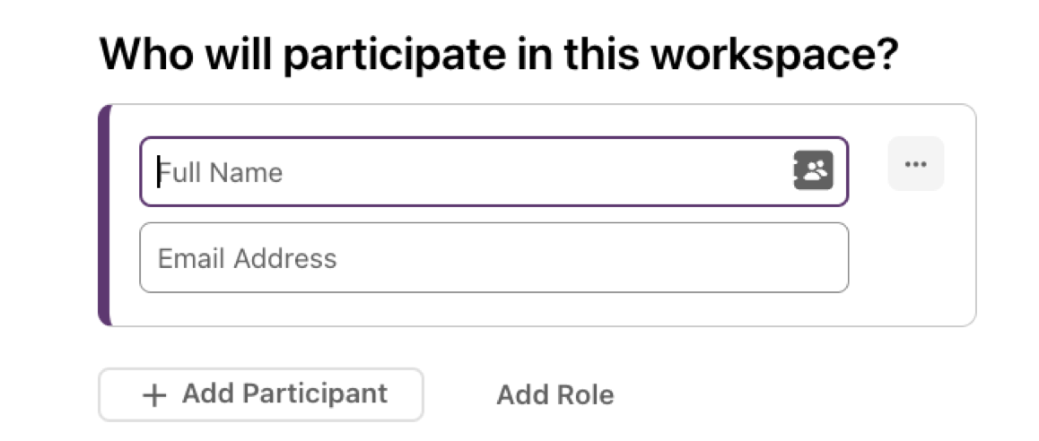This screenshot has height=441, width=1039.
Task: Open the contacts picker icon in Full Name
Action: pos(813,171)
